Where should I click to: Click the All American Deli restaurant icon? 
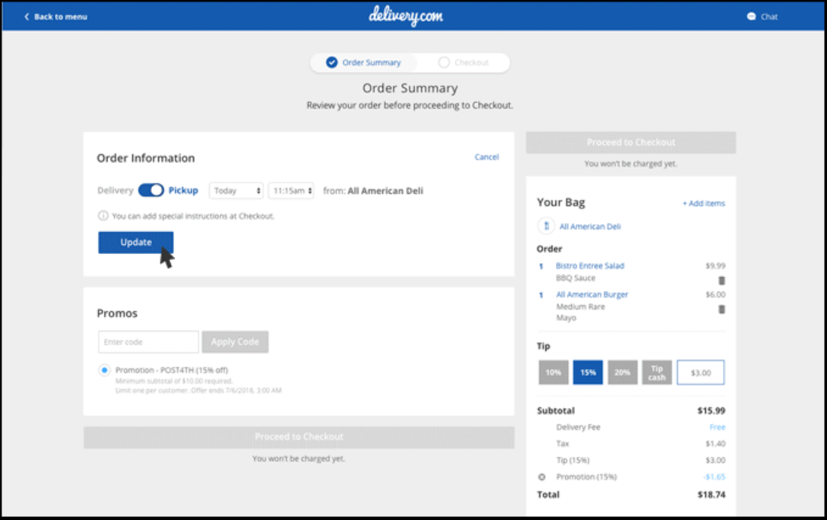click(x=546, y=226)
